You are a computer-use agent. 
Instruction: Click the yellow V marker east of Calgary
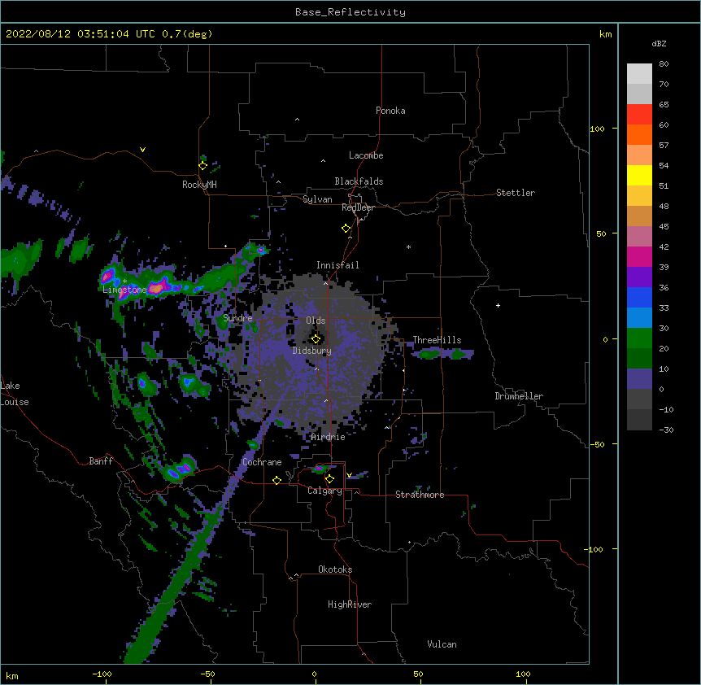point(349,475)
